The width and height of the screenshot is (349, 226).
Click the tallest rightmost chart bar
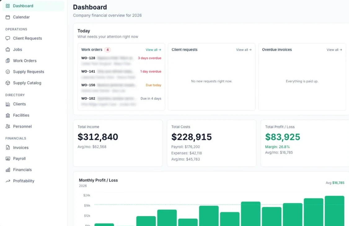(334, 211)
